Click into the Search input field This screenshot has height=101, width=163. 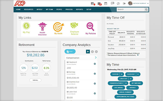(130, 10)
